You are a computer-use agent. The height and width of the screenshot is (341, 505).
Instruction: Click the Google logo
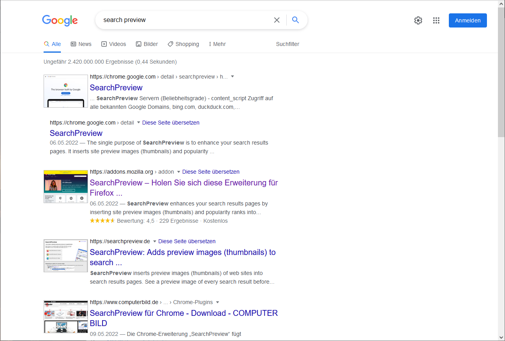[x=60, y=20]
